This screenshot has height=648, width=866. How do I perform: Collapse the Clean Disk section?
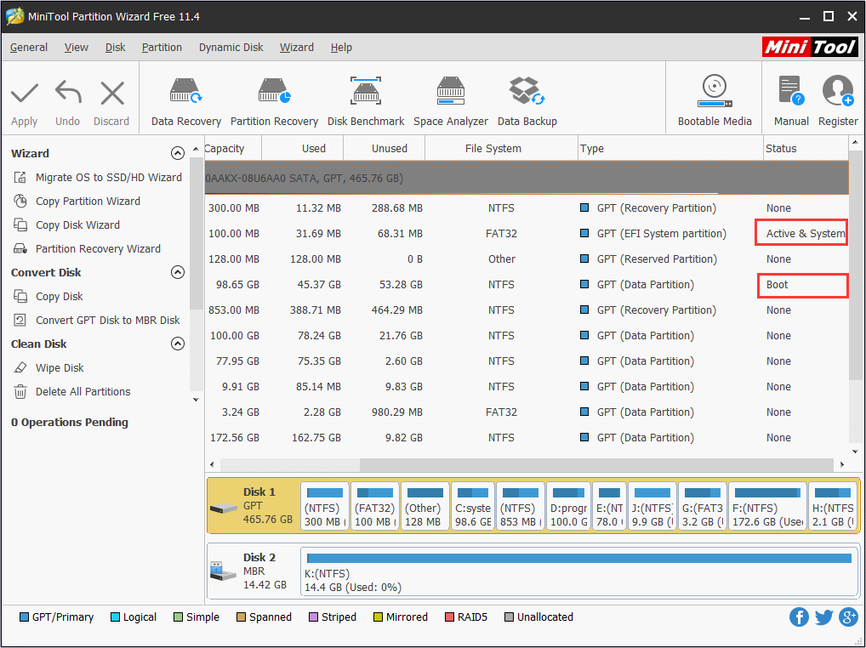(x=178, y=344)
